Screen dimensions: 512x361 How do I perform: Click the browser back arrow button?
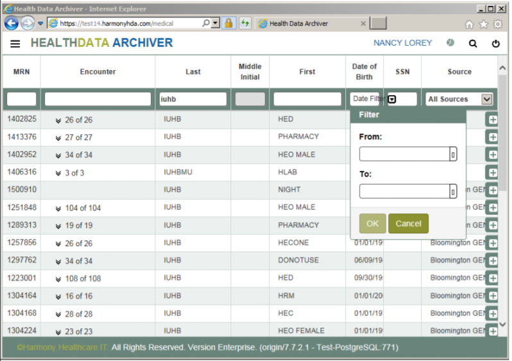[11, 23]
